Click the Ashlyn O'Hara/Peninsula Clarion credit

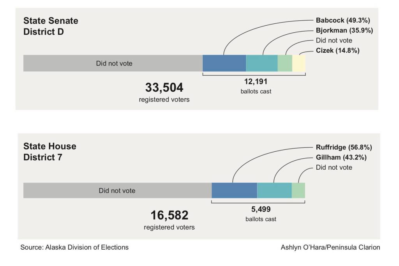pos(330,247)
